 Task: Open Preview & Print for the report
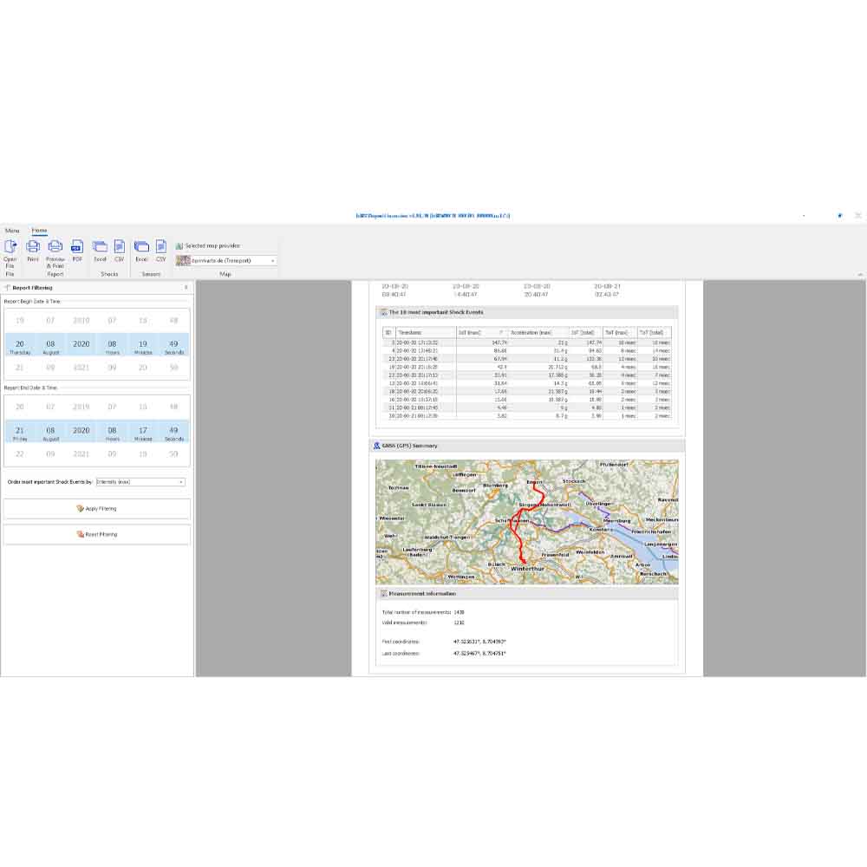[x=55, y=250]
